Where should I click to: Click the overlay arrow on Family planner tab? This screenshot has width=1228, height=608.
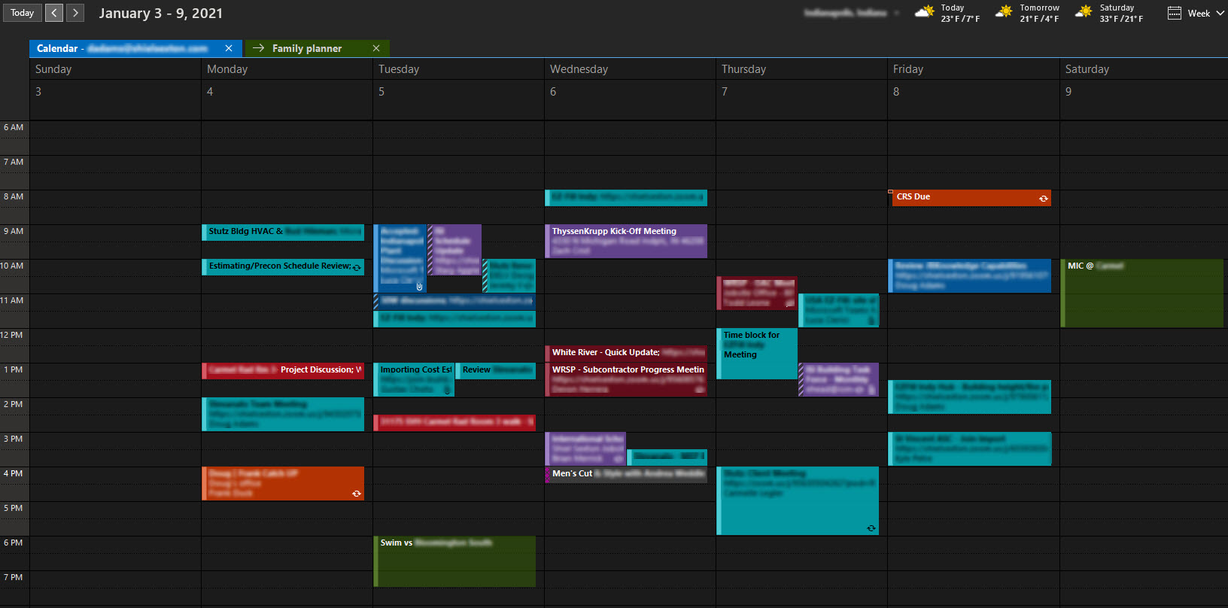point(258,48)
